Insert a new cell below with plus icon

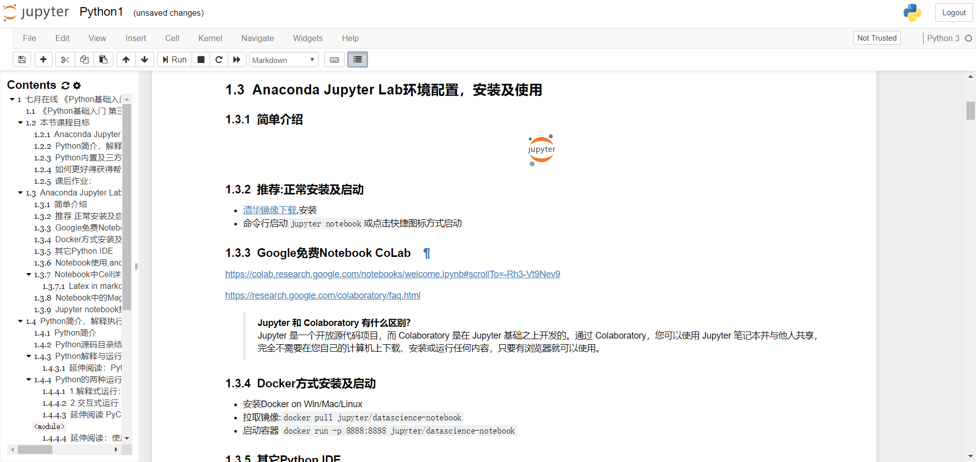[x=43, y=60]
